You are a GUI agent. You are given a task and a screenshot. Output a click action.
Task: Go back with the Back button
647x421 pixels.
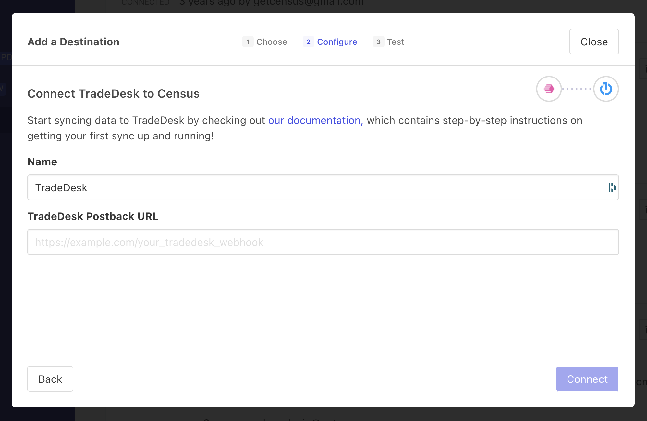click(50, 379)
